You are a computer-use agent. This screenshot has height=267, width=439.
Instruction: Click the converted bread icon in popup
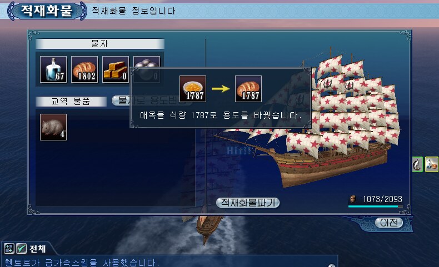[248, 89]
